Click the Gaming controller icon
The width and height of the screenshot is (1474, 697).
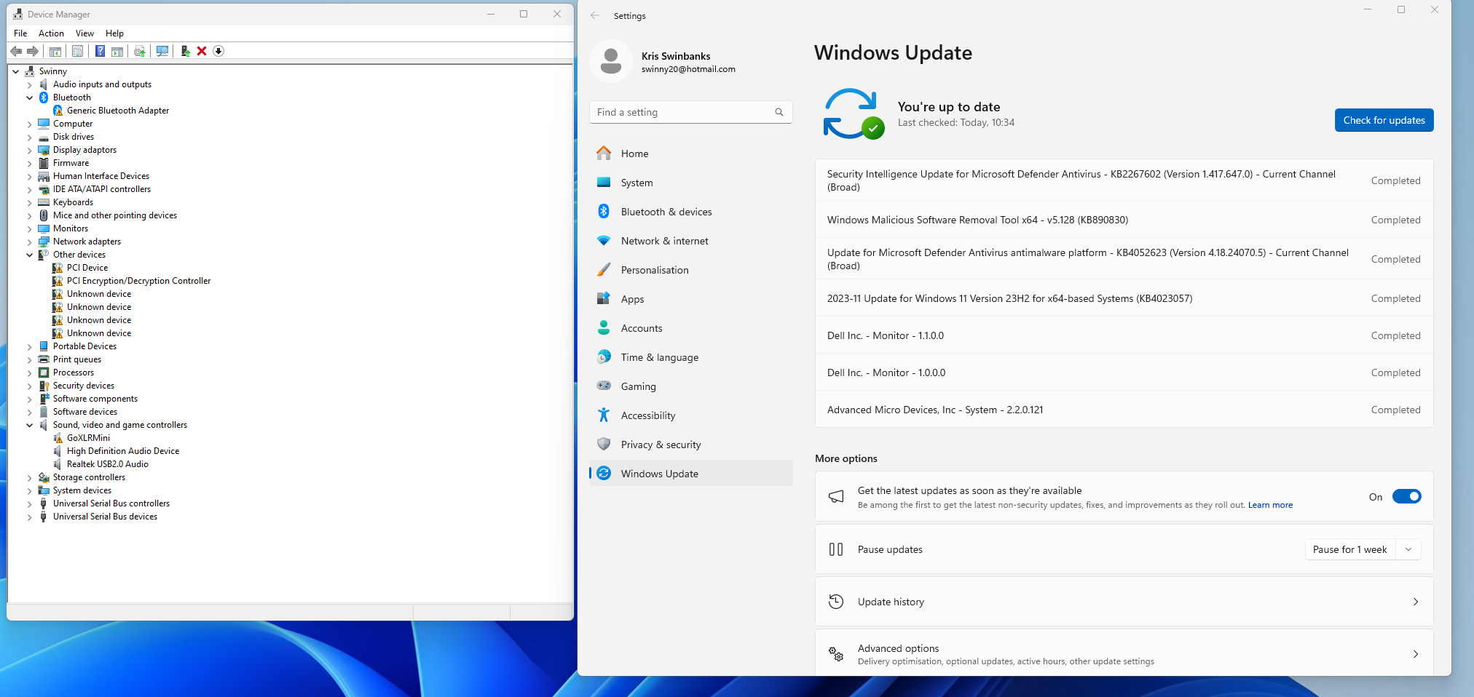click(604, 386)
